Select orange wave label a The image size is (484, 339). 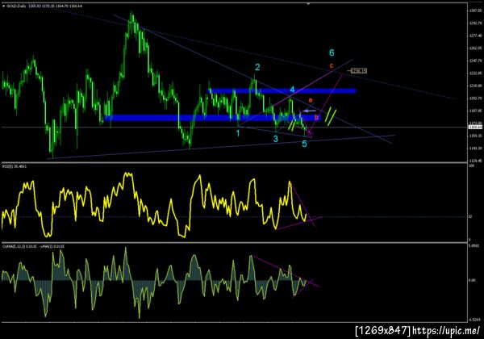point(311,100)
